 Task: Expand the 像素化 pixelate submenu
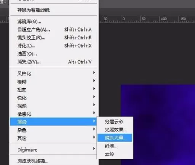(x=54, y=114)
